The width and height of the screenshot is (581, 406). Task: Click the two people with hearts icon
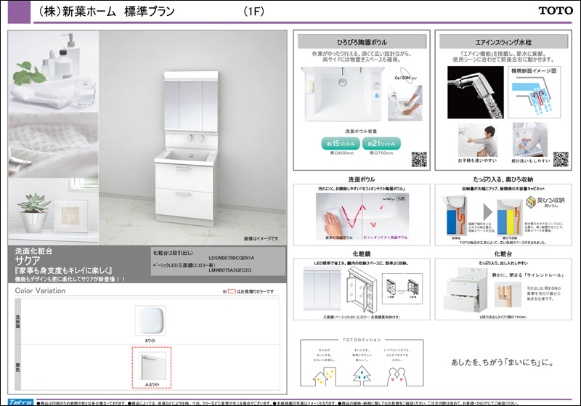396,377
